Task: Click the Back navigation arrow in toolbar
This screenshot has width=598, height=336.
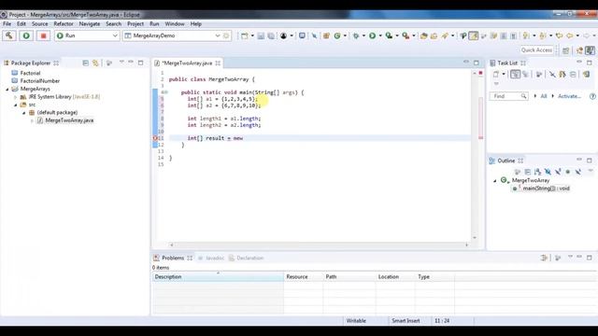Action: coord(570,35)
